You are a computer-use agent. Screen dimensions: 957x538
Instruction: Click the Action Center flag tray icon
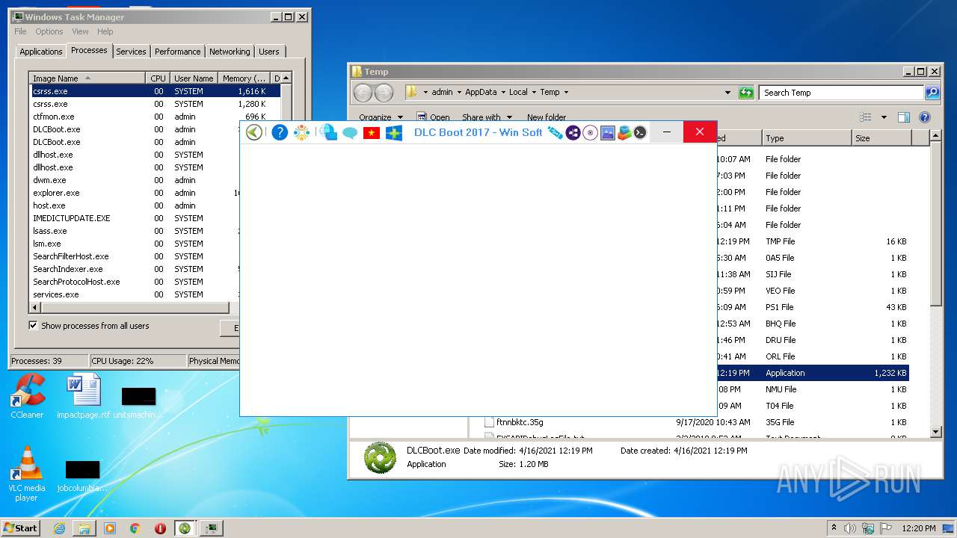coord(884,528)
